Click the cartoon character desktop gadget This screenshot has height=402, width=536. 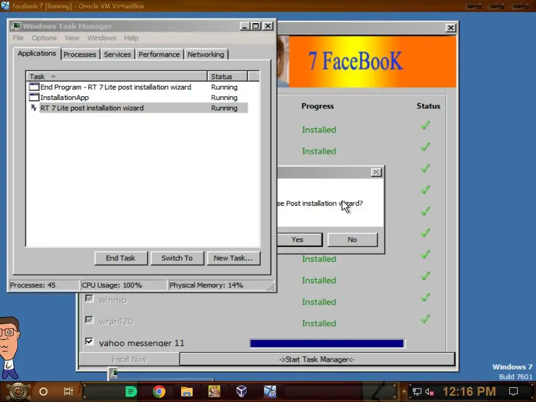[10, 348]
